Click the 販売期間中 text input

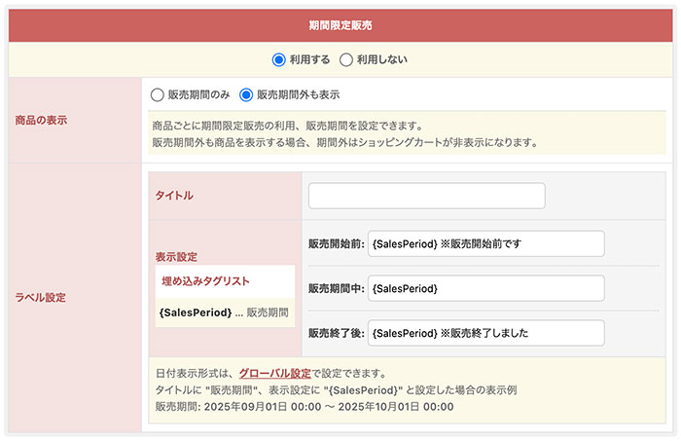coord(485,288)
